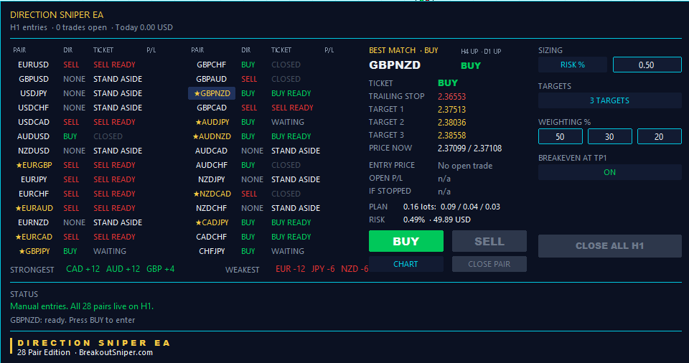Select the starred CADJPY pair
The width and height of the screenshot is (689, 363).
coord(212,222)
